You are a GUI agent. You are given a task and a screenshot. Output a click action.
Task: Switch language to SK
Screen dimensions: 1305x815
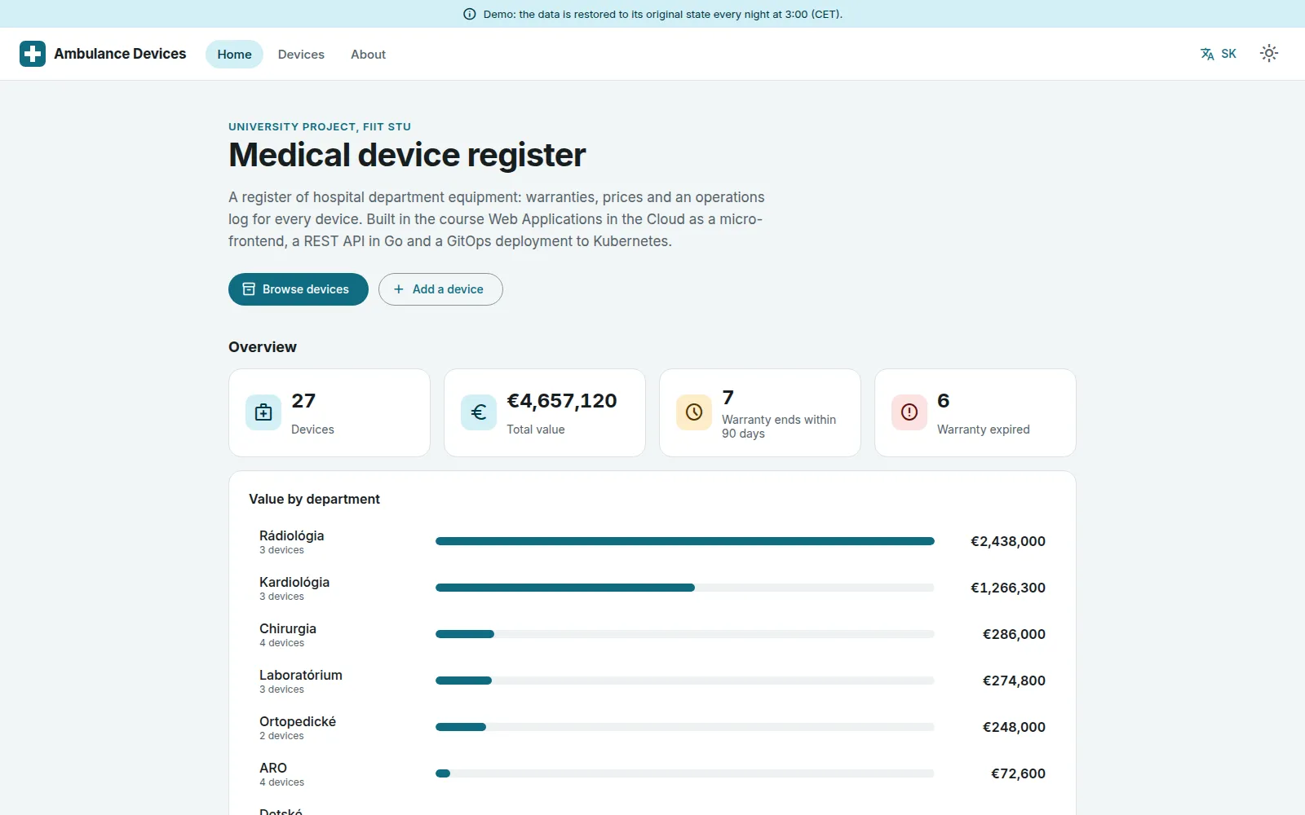coord(1219,54)
